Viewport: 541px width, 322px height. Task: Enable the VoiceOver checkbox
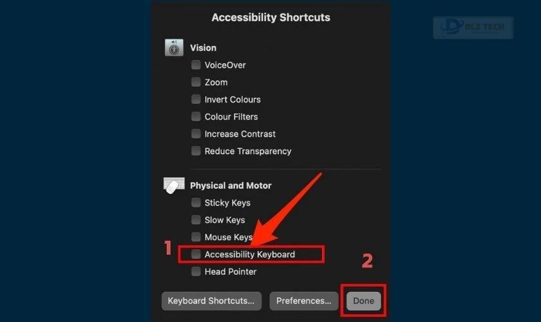[196, 64]
